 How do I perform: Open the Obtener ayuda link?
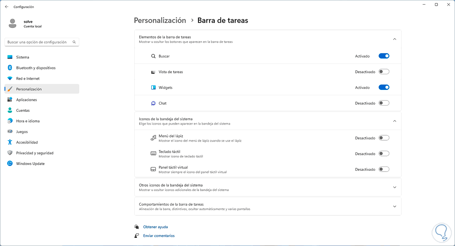155,227
